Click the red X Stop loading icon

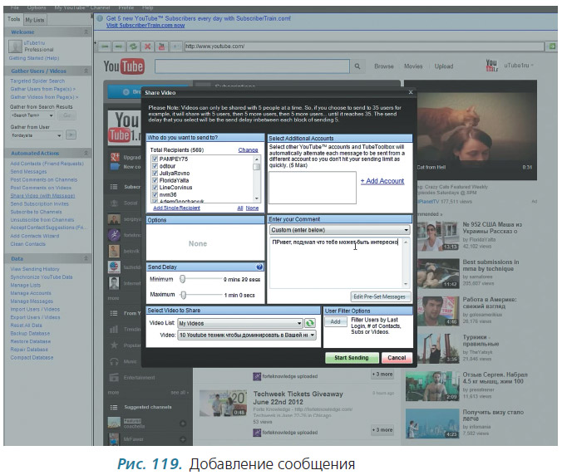pos(147,47)
